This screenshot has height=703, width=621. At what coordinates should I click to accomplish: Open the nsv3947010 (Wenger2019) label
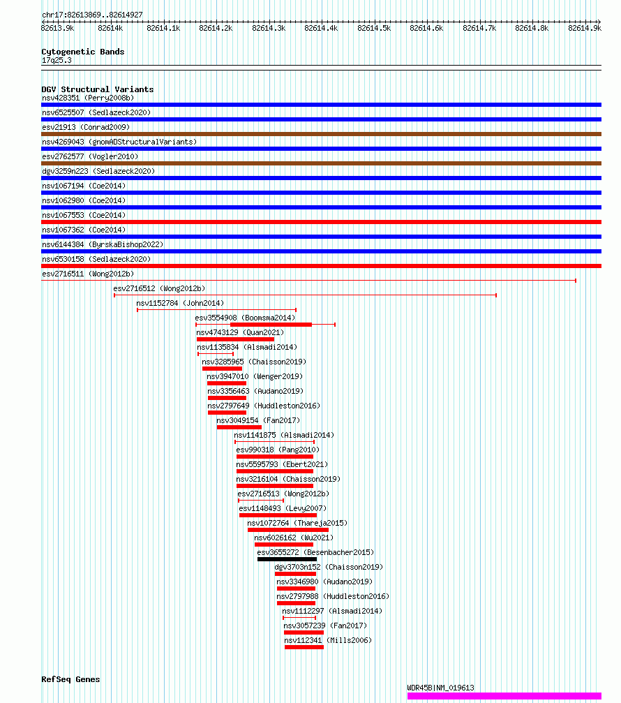255,376
